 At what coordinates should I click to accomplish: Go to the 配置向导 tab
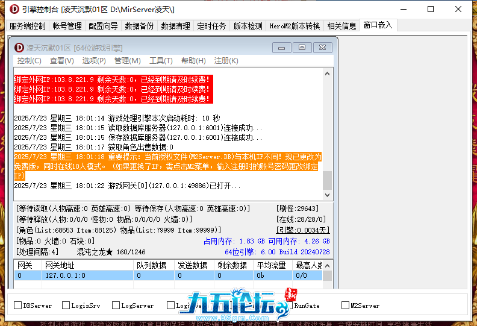click(x=103, y=26)
